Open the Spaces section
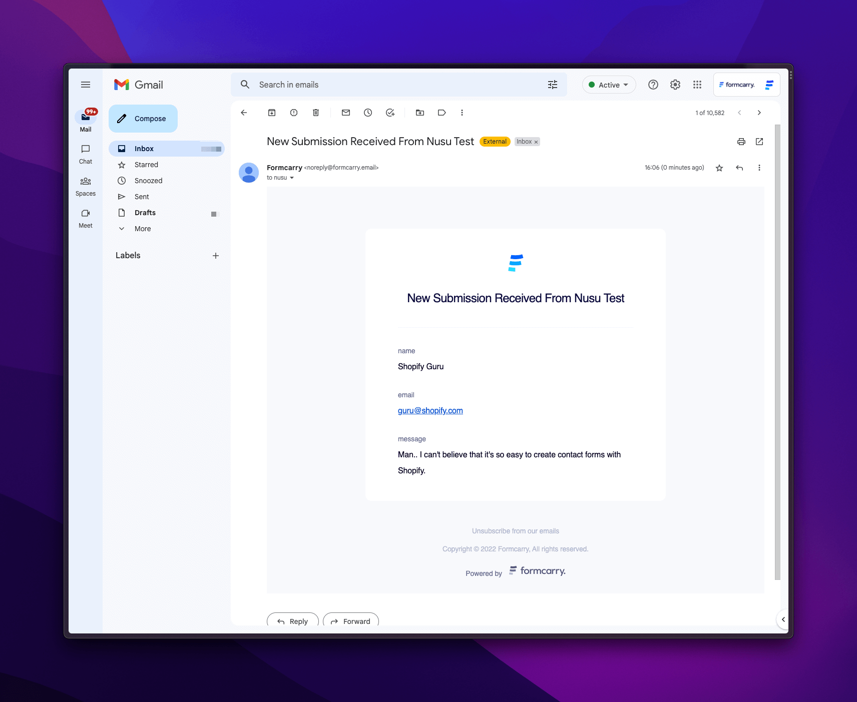Viewport: 857px width, 702px height. click(85, 186)
